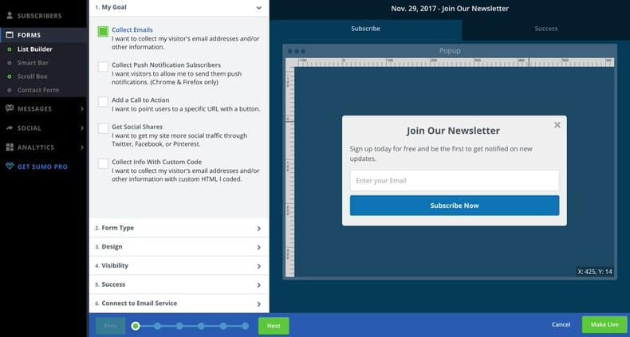630x337 pixels.
Task: Expand the Form Type section
Action: tap(179, 228)
